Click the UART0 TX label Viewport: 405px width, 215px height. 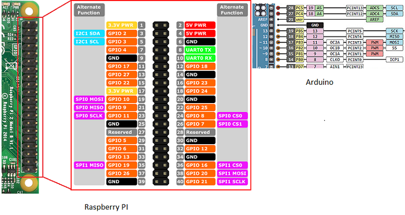click(x=200, y=50)
